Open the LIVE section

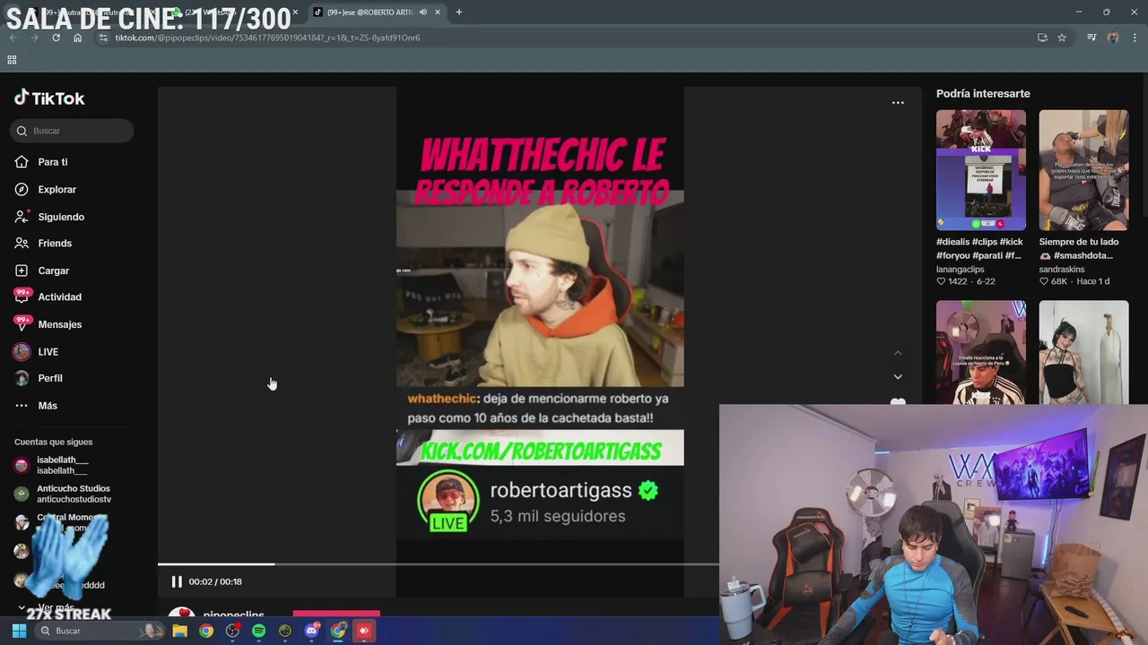[x=48, y=352]
